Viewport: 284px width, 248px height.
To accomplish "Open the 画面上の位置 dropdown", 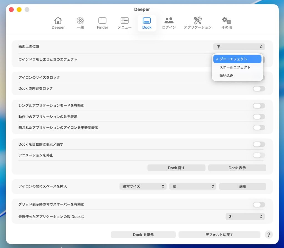I will (239, 47).
